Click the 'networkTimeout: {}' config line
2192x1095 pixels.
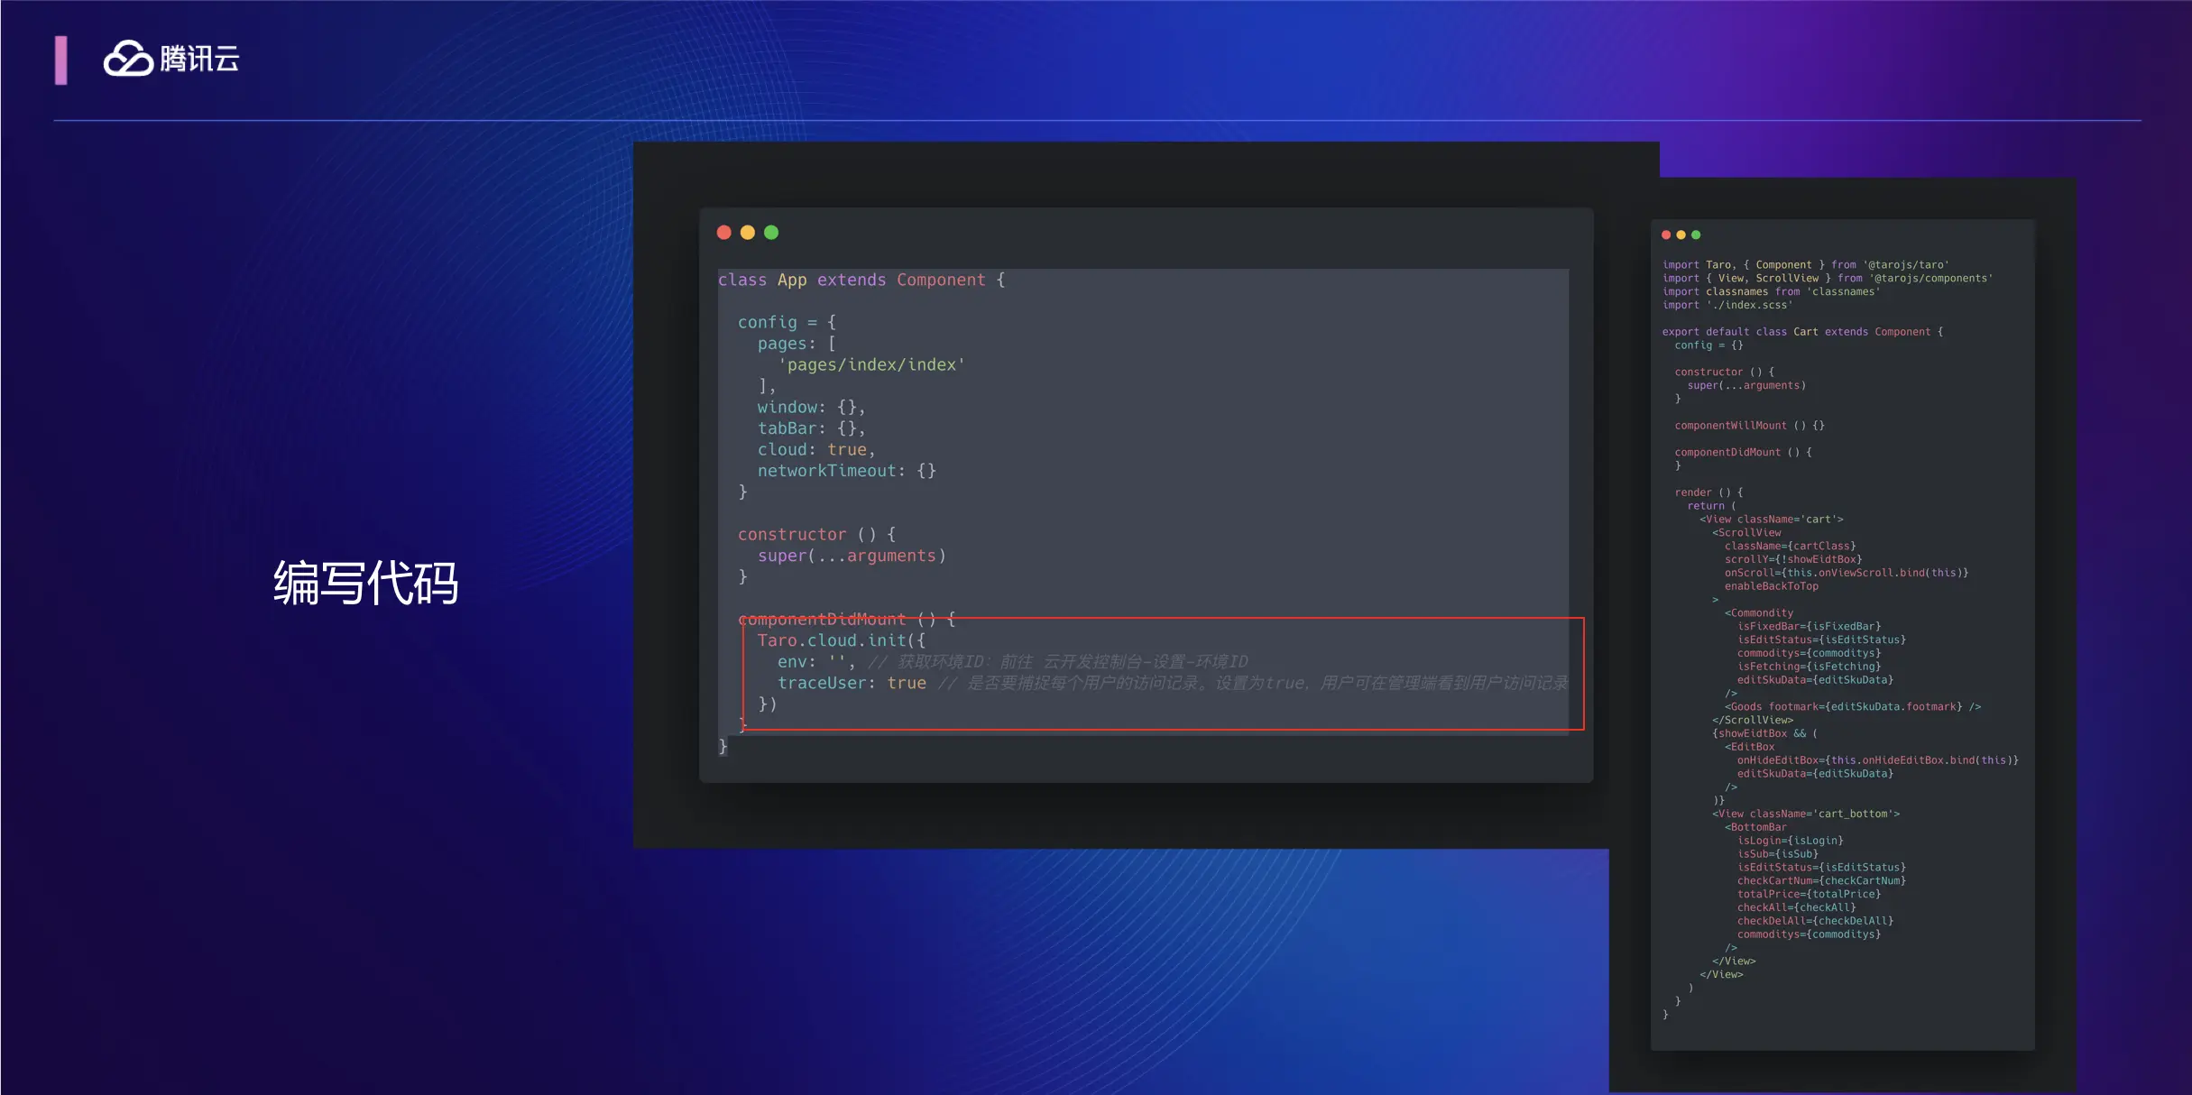click(846, 471)
